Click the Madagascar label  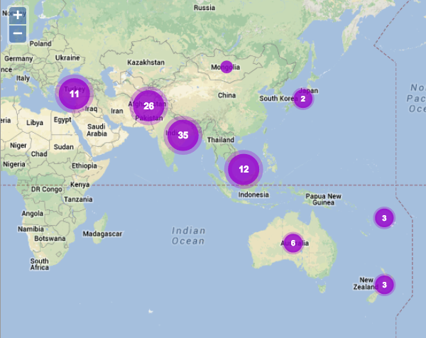(102, 234)
